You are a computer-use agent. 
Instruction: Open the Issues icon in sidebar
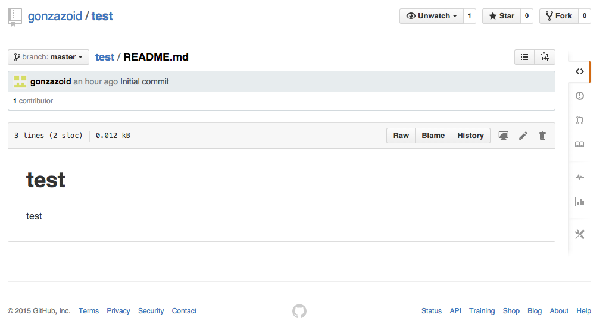(579, 96)
